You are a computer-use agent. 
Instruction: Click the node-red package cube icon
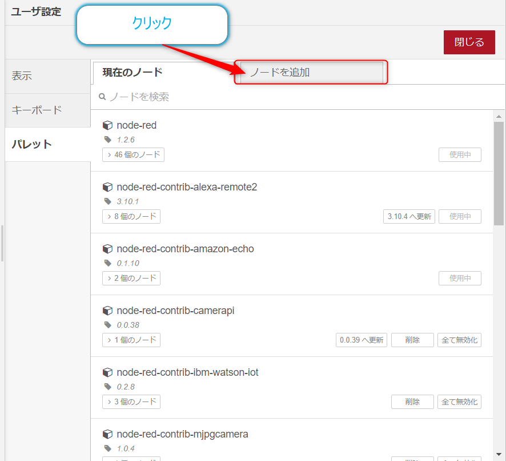click(x=107, y=125)
